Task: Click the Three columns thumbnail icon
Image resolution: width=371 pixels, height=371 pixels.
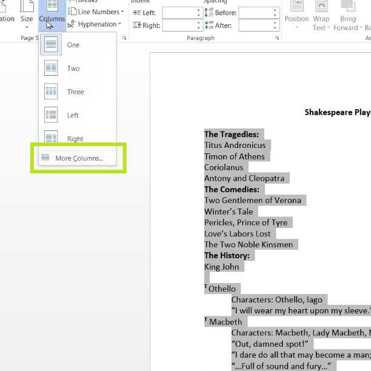Action: pos(51,92)
